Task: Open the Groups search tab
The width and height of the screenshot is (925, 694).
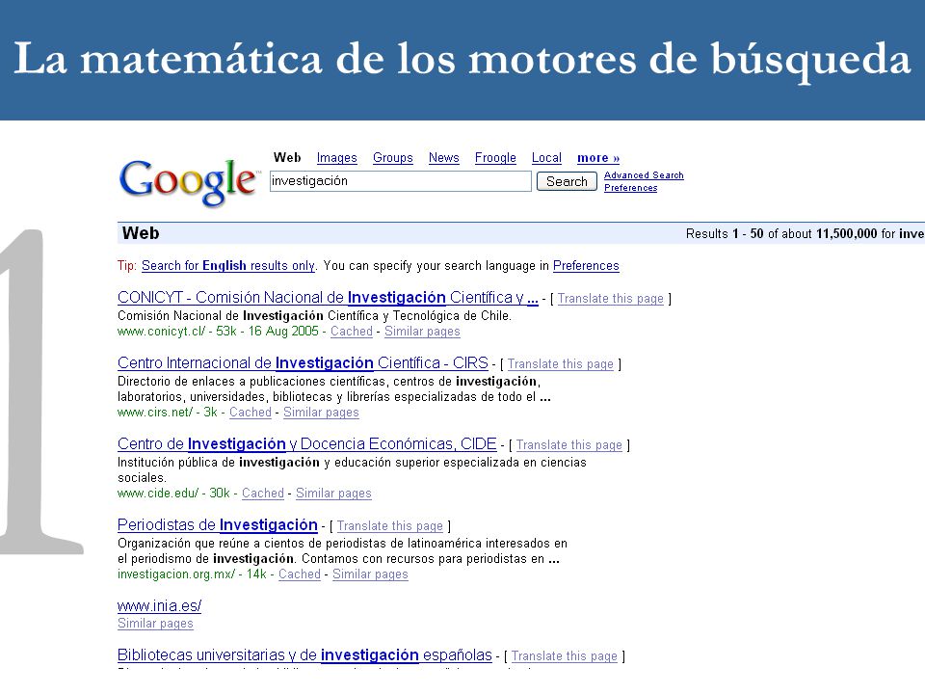Action: point(393,157)
